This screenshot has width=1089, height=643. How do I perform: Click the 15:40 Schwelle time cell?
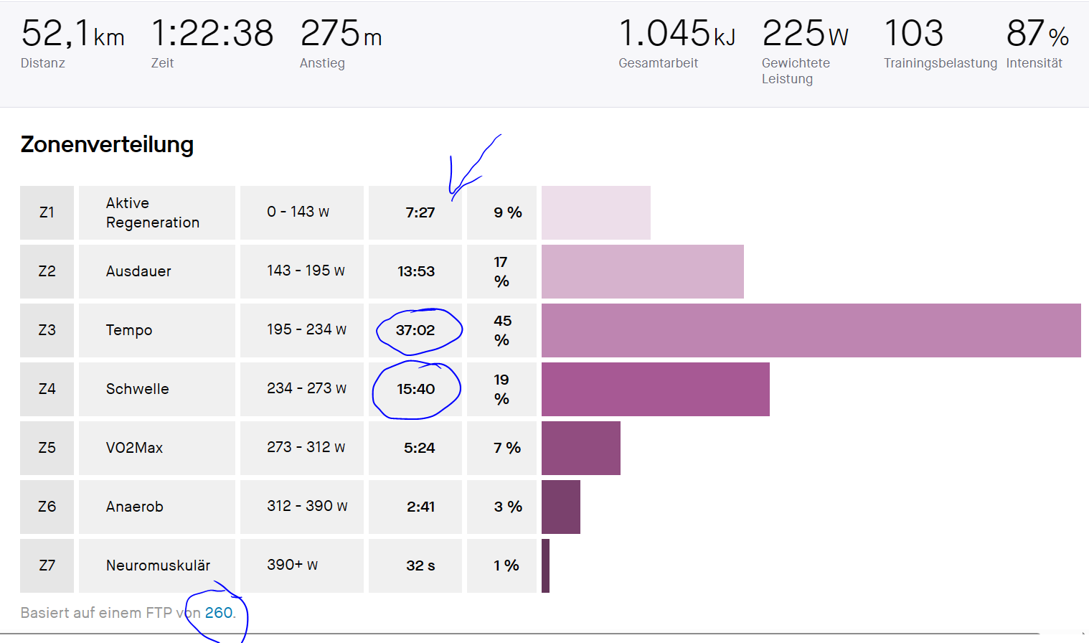pos(416,389)
